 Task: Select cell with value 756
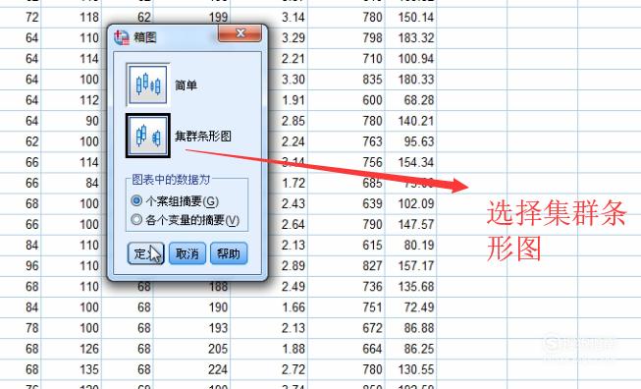click(347, 162)
